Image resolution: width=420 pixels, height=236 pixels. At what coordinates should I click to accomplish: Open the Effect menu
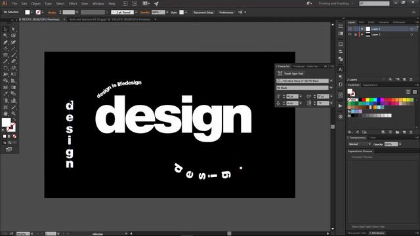73,4
